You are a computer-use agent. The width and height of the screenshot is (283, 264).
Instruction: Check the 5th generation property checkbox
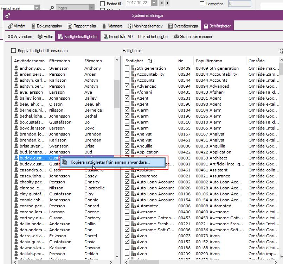tap(127, 68)
